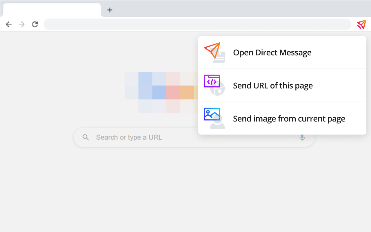
Task: Reload the page with the refresh icon
Action: coord(35,24)
